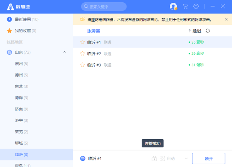Select 莱芜 (2) city
Screen dimensions: 232x167
coord(36,132)
